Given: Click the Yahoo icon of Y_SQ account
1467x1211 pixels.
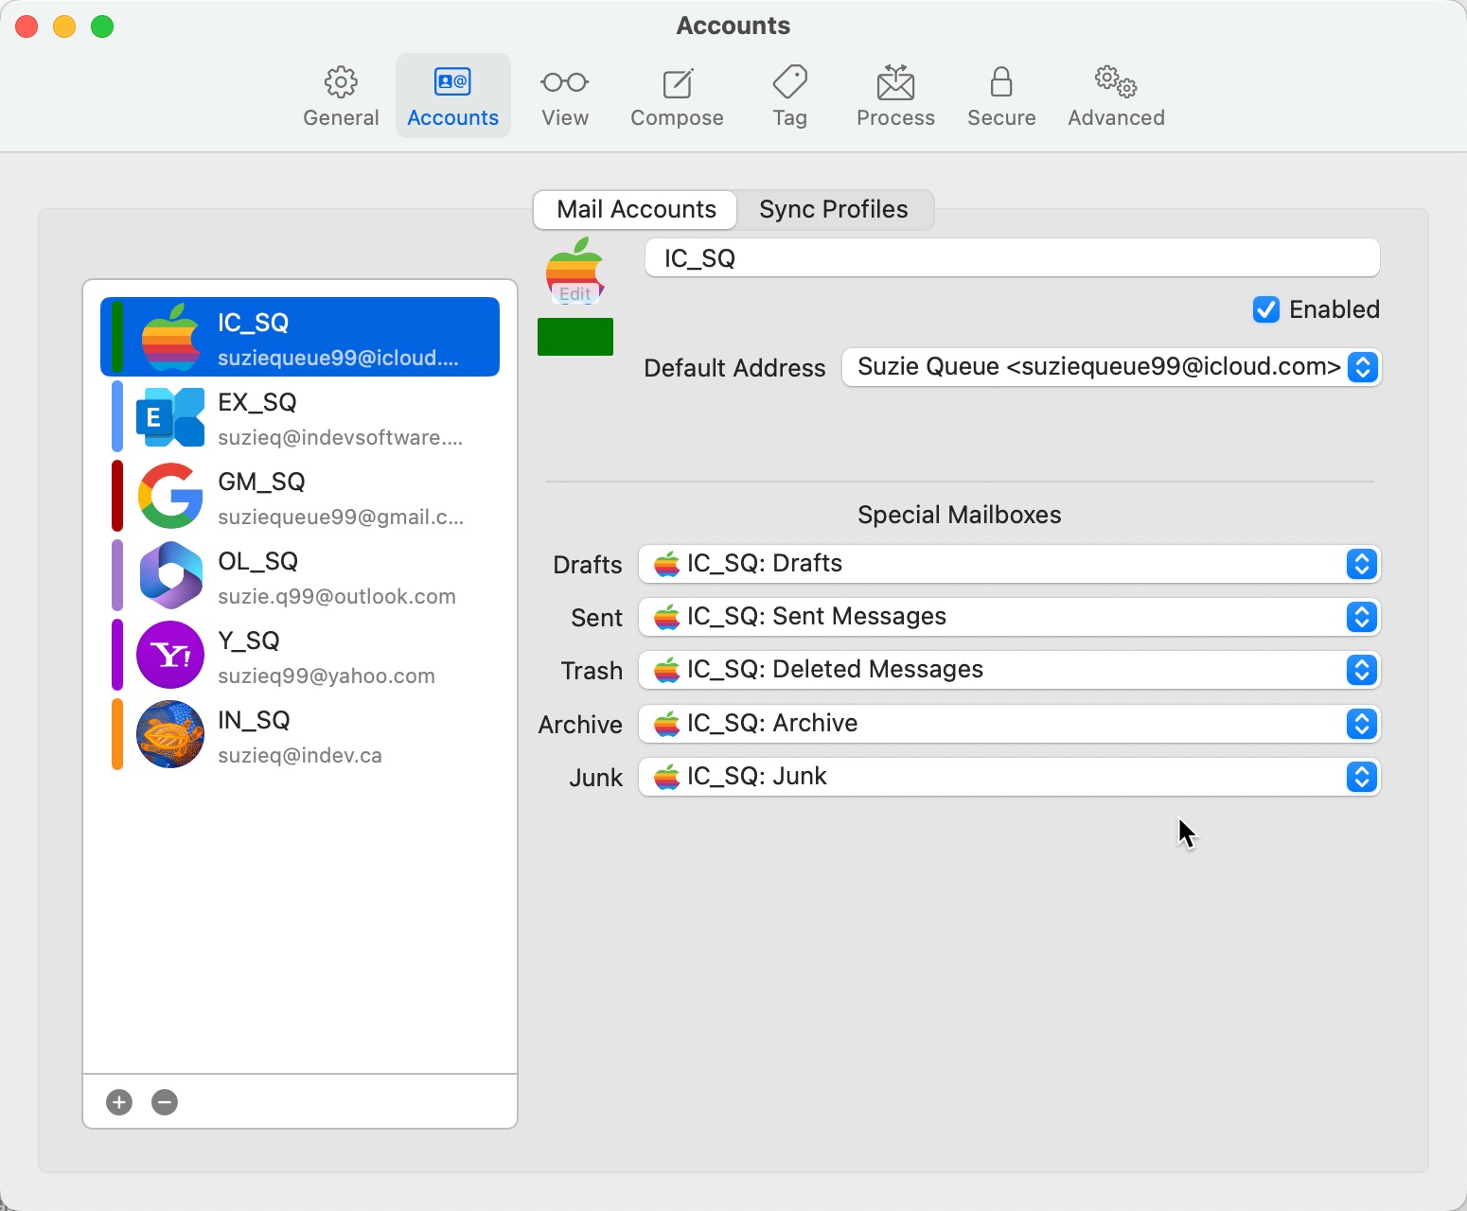Looking at the screenshot, I should click(x=170, y=655).
